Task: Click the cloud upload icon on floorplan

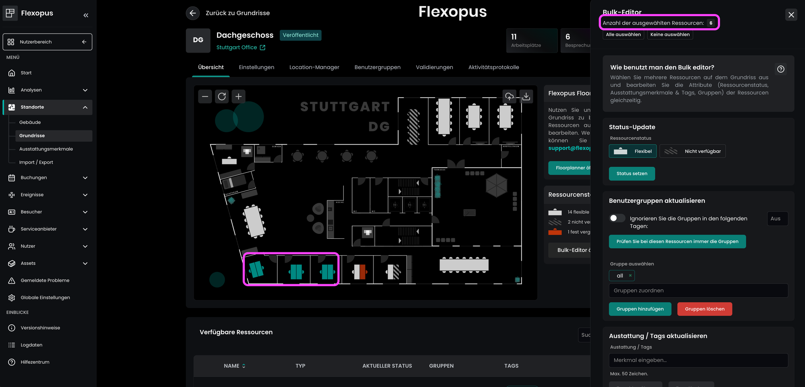Action: pos(509,96)
